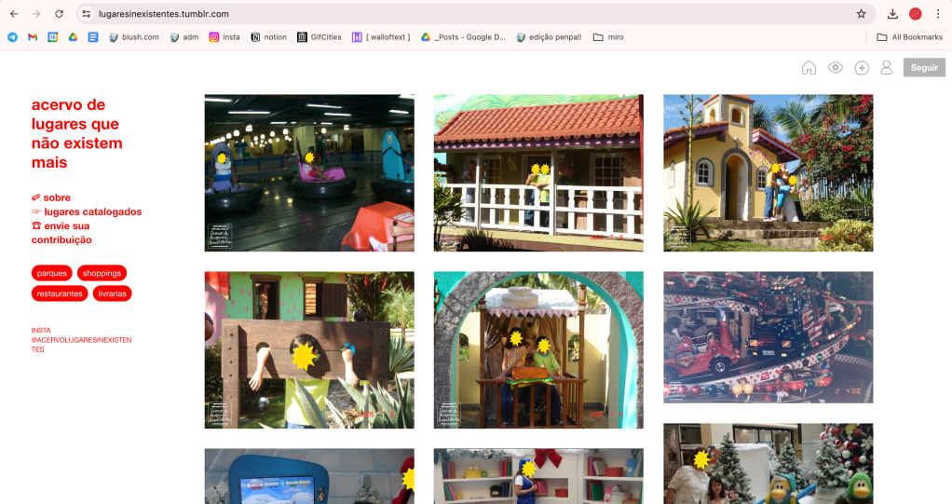Reload the page
Viewport: 952px width, 504px height.
coord(59,14)
